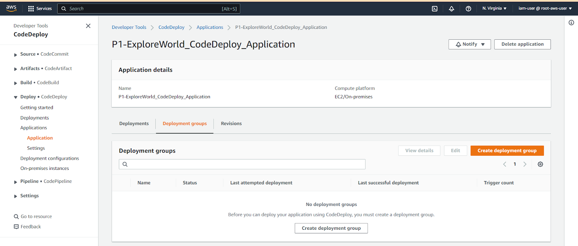Go to the previous page arrow in pagination
578x246 pixels.
pos(505,164)
